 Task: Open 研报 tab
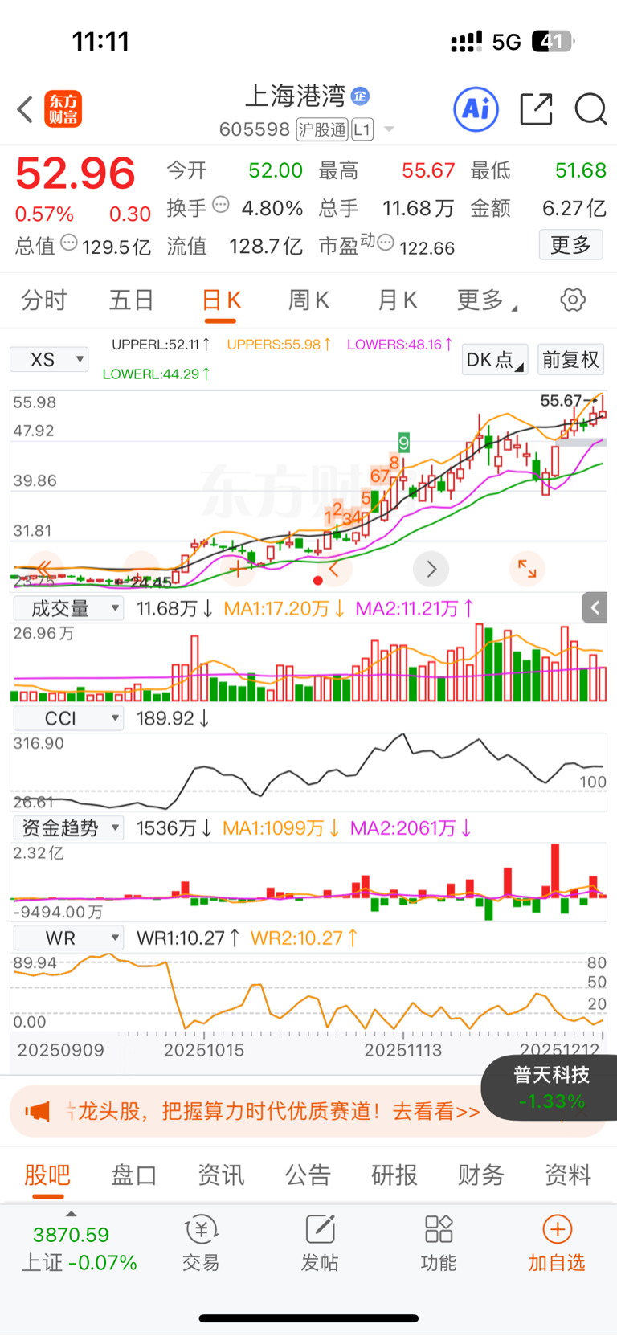click(394, 1175)
